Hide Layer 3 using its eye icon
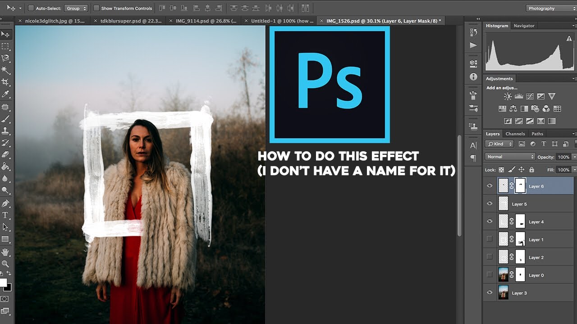Image resolution: width=577 pixels, height=324 pixels. pyautogui.click(x=490, y=292)
